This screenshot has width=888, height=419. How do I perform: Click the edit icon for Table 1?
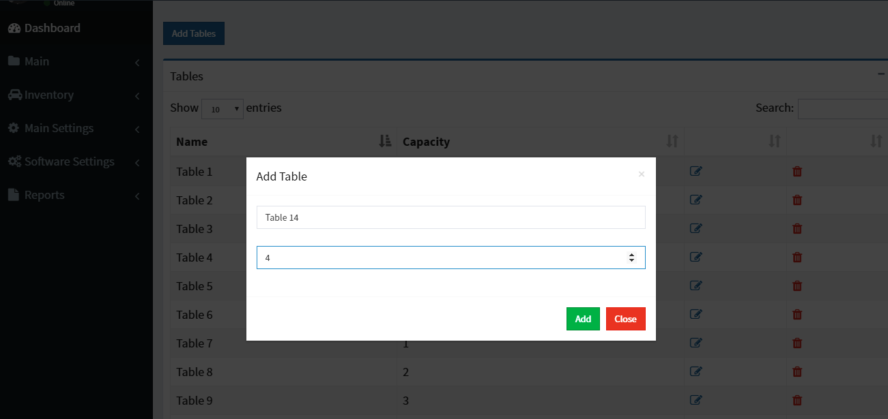pyautogui.click(x=696, y=172)
